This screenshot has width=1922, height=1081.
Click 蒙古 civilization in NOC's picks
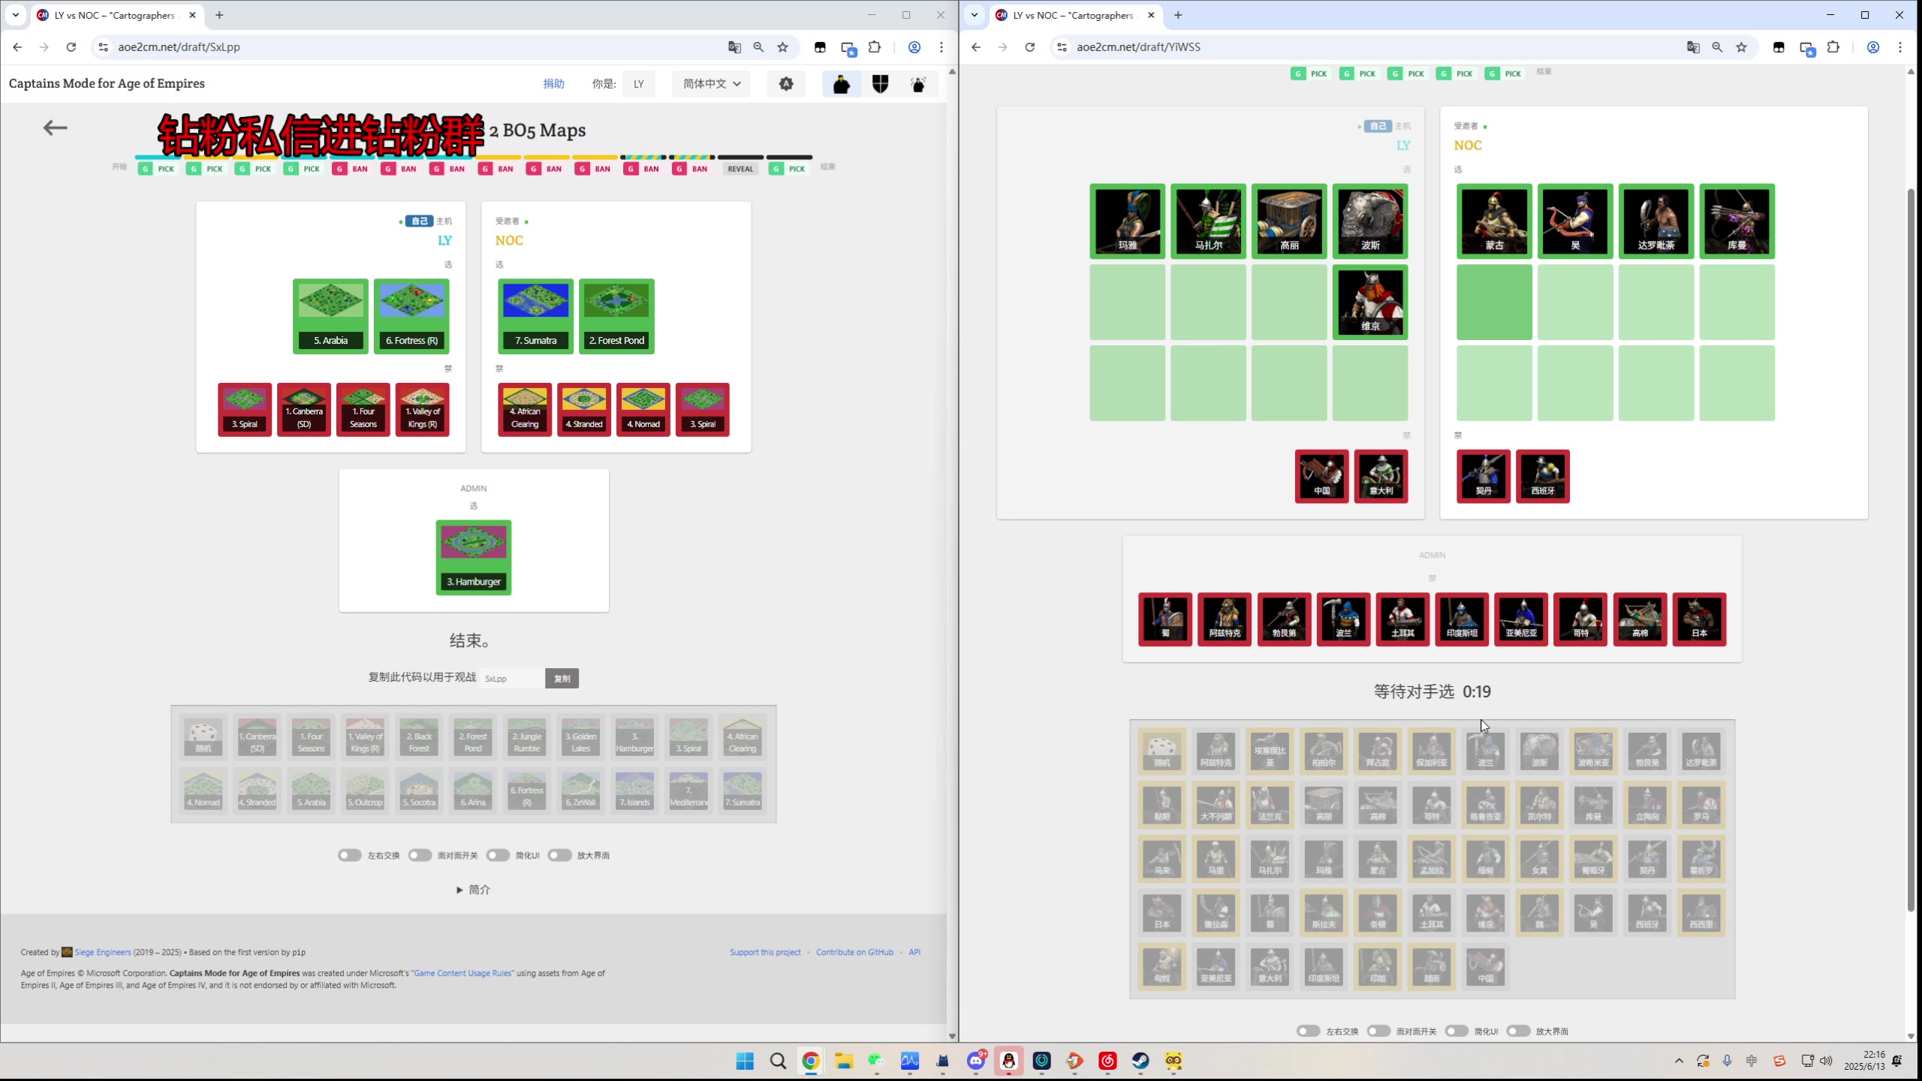(1494, 221)
